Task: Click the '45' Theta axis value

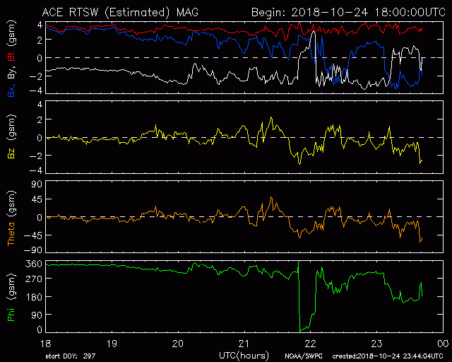Action: [x=37, y=199]
